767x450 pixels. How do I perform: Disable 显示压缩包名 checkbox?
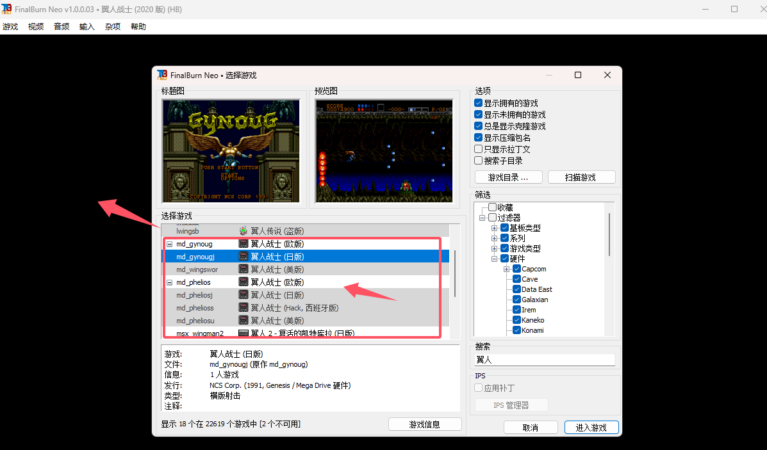pos(479,138)
